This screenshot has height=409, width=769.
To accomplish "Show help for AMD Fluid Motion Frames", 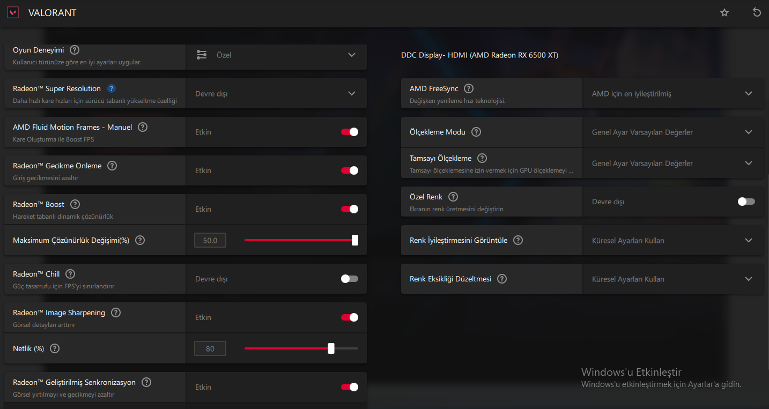I will point(143,127).
